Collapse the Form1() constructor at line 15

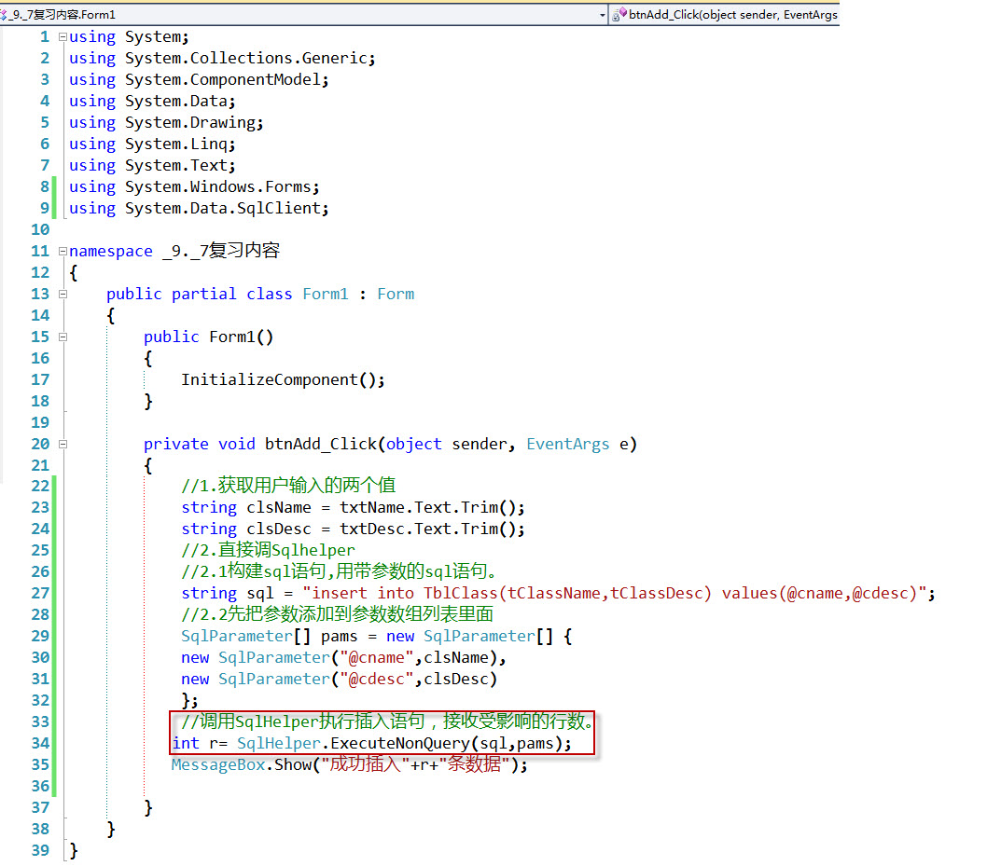[63, 337]
